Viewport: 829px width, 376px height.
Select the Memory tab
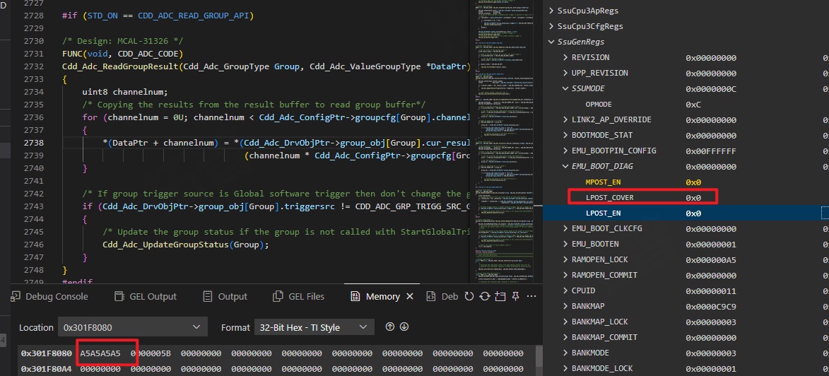[383, 297]
